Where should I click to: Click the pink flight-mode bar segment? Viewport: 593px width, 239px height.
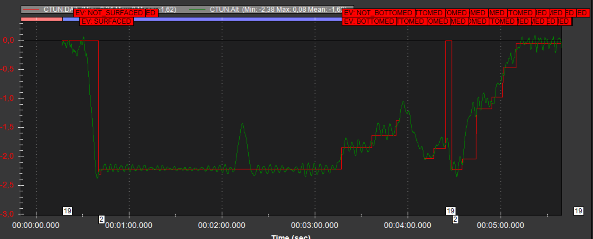tap(42, 19)
